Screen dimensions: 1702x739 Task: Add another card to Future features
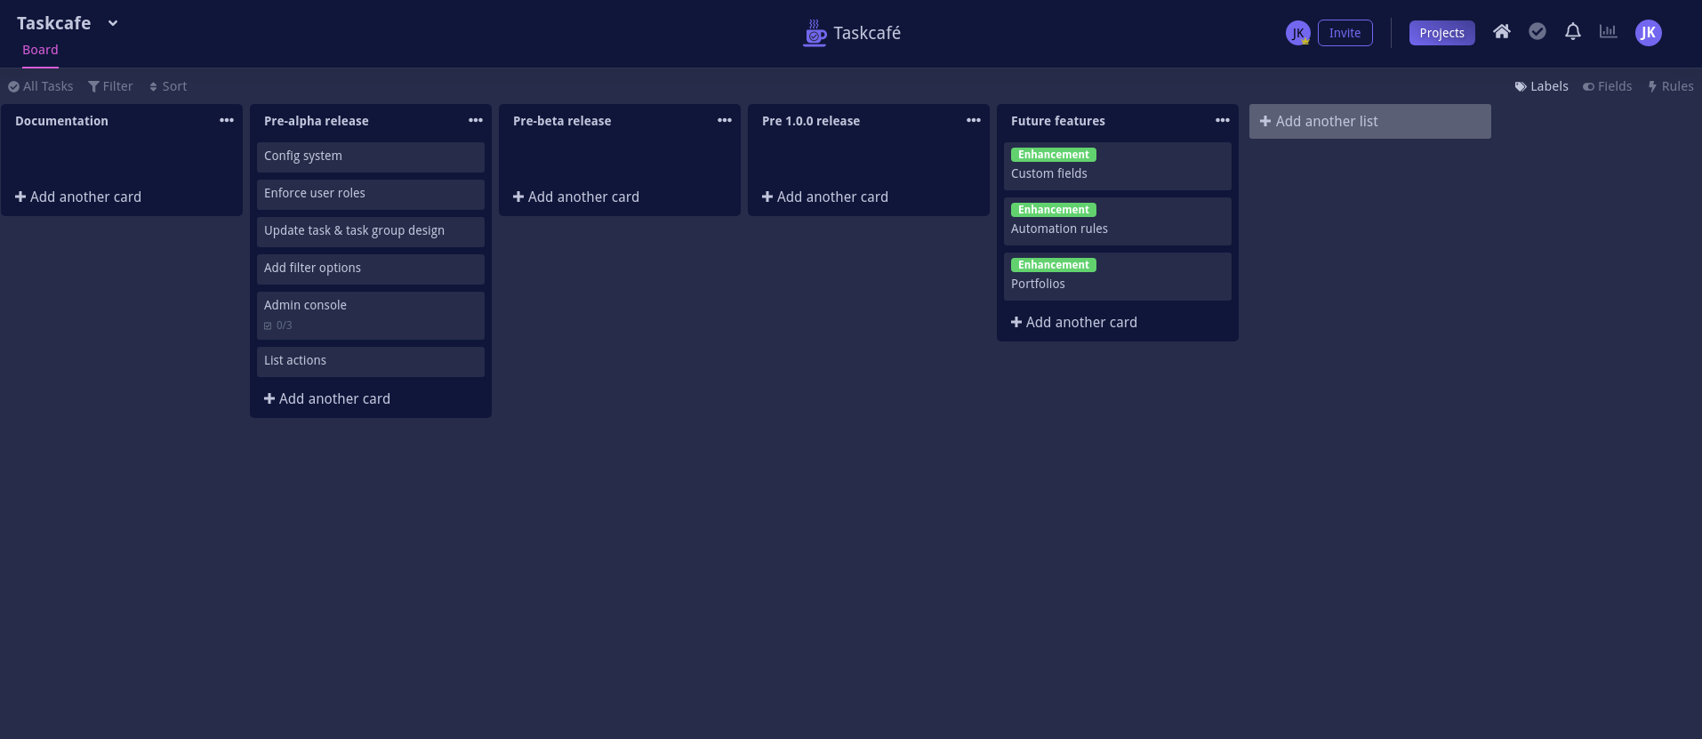pos(1074,322)
